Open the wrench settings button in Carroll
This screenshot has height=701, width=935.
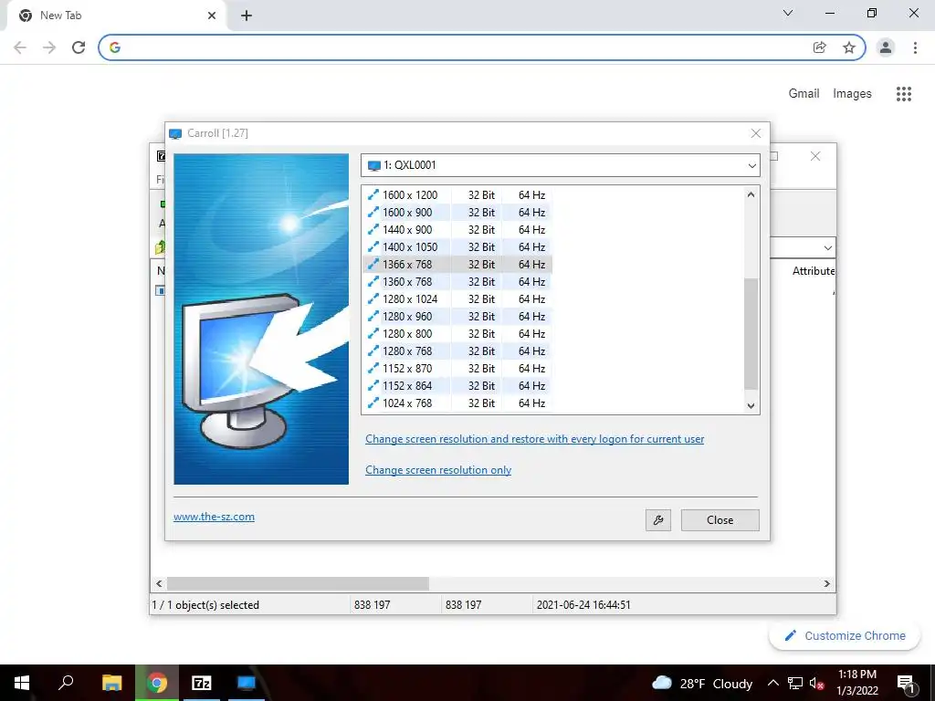click(x=657, y=519)
